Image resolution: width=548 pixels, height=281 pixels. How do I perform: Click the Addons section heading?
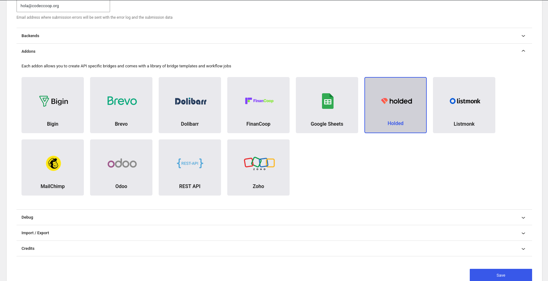click(28, 51)
